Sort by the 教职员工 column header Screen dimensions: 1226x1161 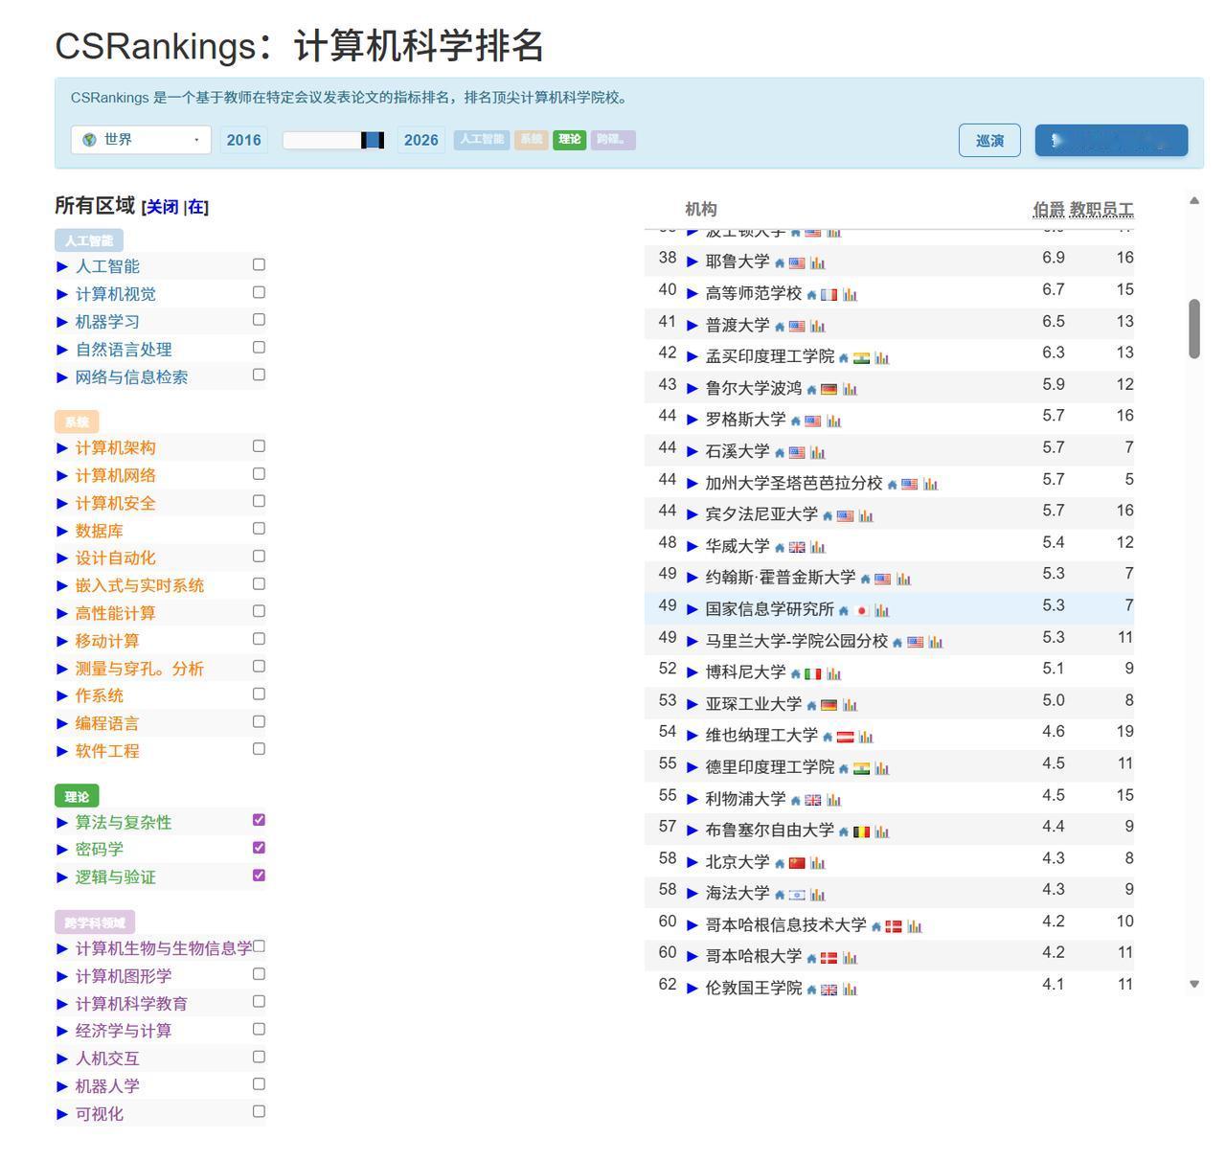[1101, 209]
